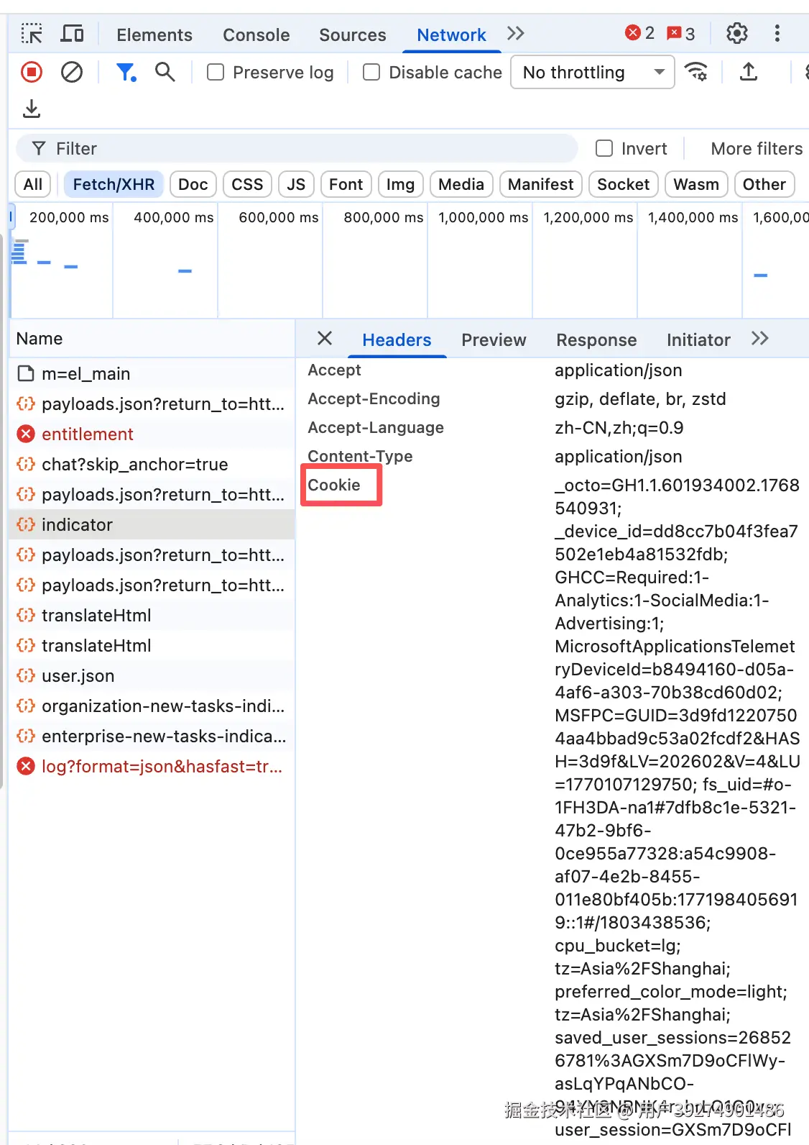Toggle the CSS type filter
Viewport: 809px width, 1145px height.
pyautogui.click(x=247, y=185)
